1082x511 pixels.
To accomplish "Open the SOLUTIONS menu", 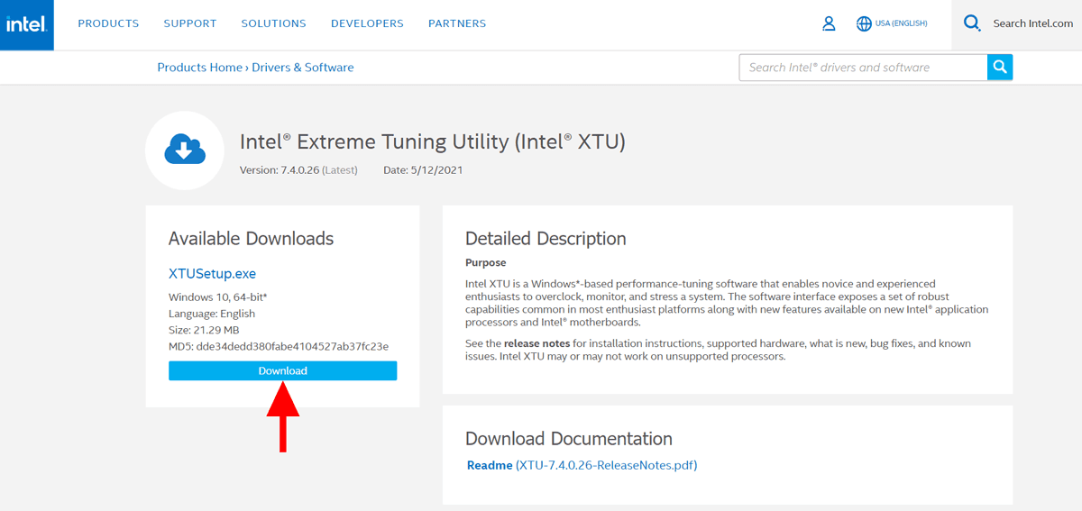I will (x=273, y=23).
